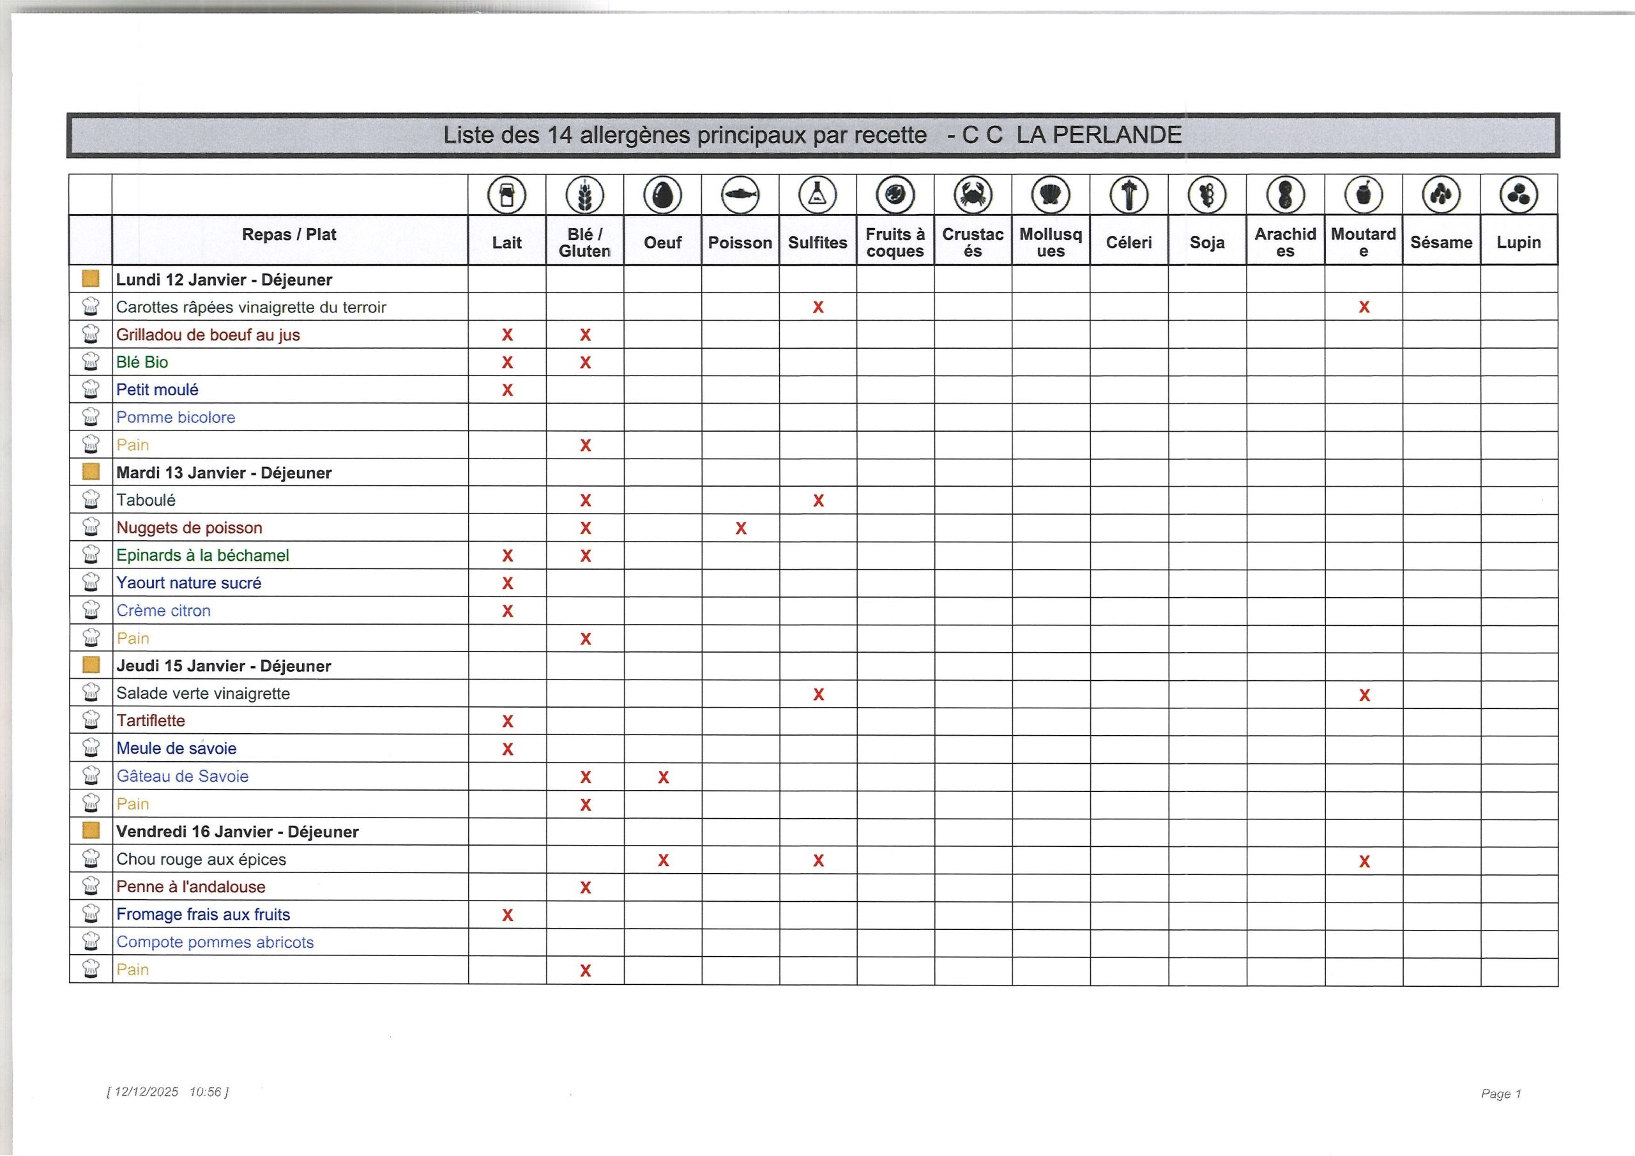
Task: Click the red X for Nuggets de poisson under Poisson
Action: point(741,528)
